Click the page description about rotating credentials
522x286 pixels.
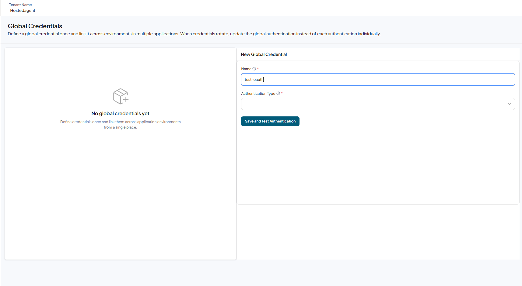194,34
